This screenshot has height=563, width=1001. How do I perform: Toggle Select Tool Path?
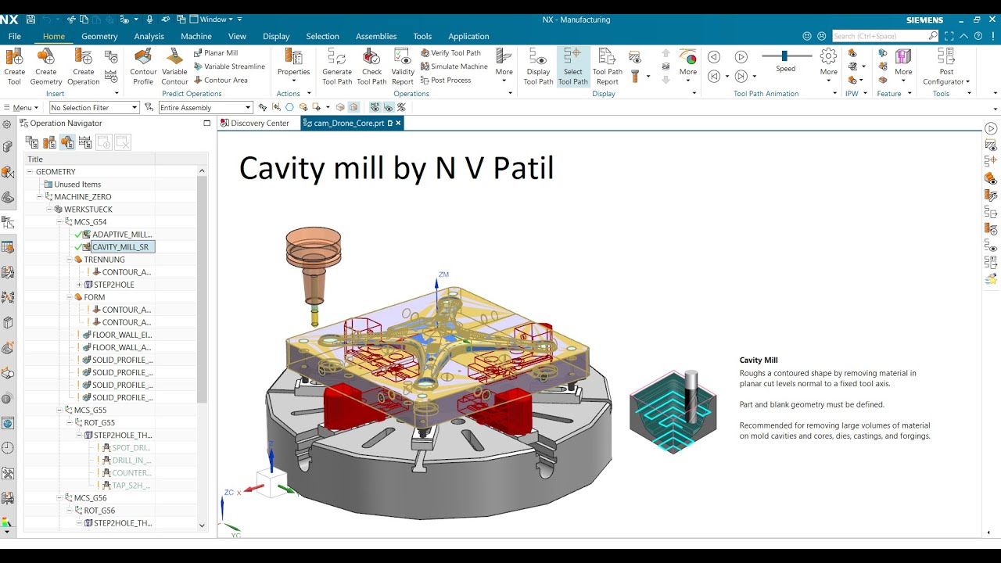click(x=572, y=66)
